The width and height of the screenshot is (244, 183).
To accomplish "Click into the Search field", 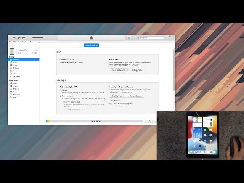I will 151,38.
